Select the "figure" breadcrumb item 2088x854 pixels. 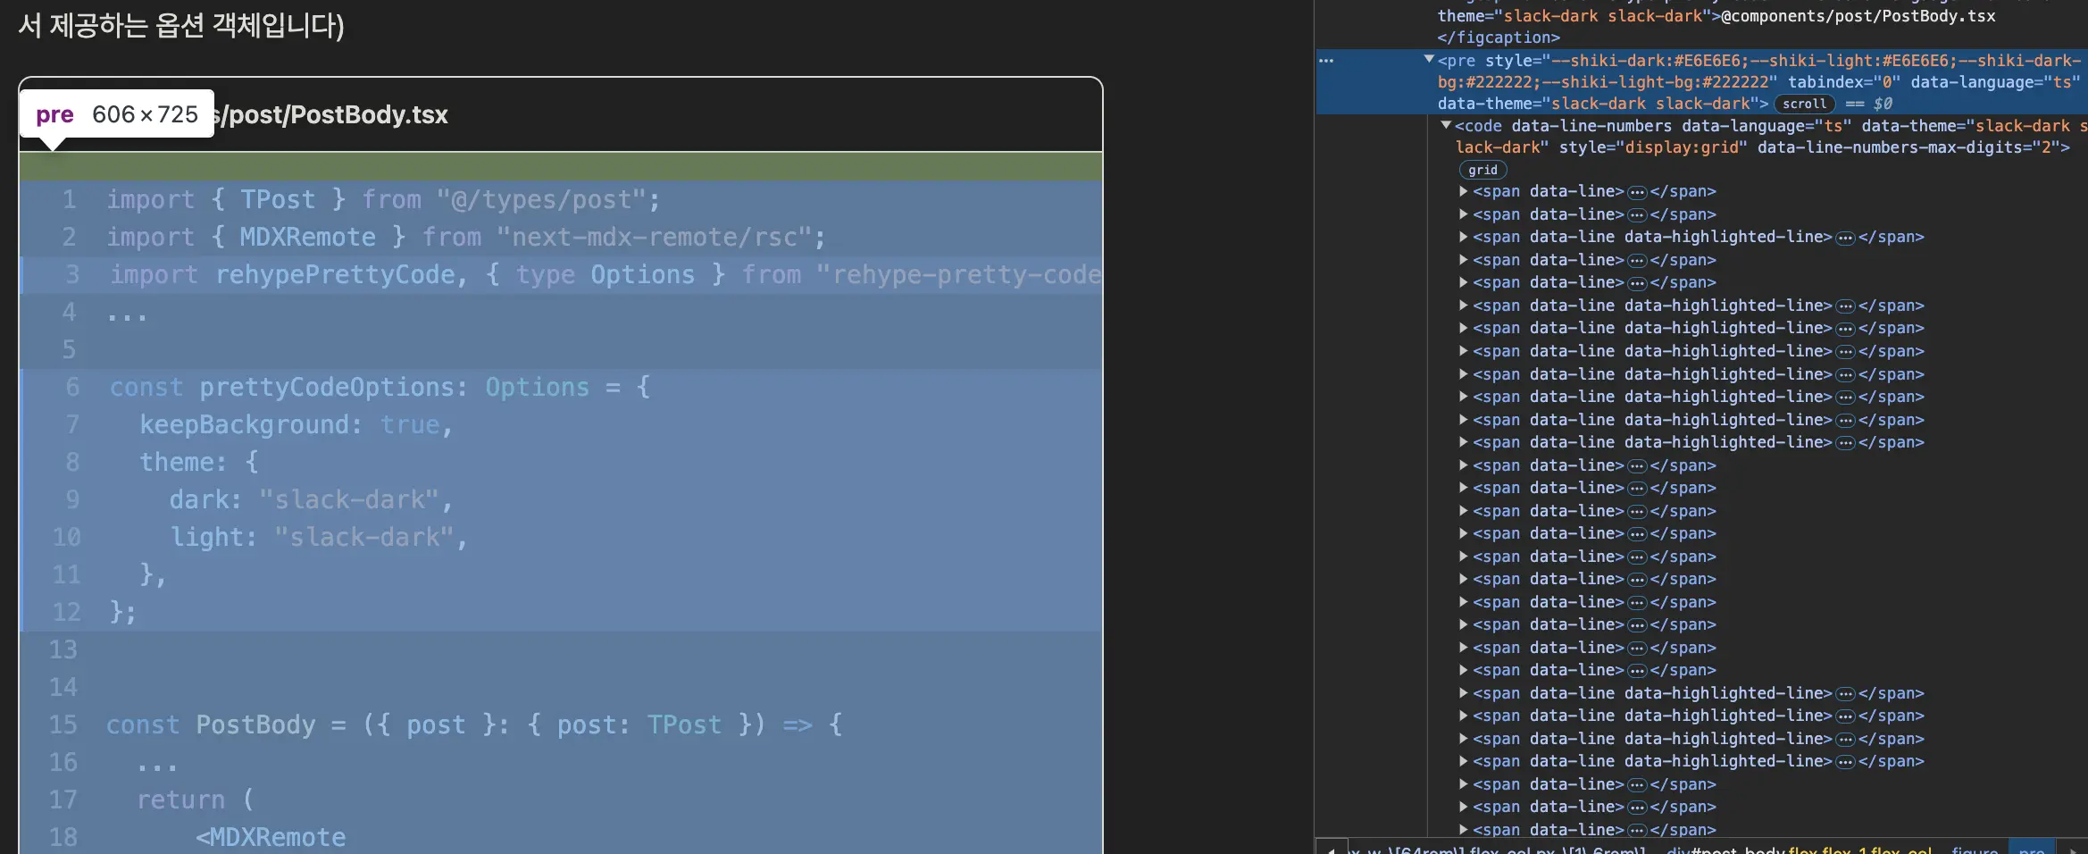point(1974,849)
